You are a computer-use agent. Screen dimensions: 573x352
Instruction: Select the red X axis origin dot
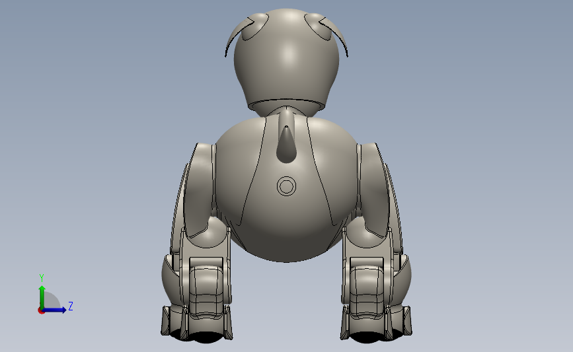pos(41,311)
